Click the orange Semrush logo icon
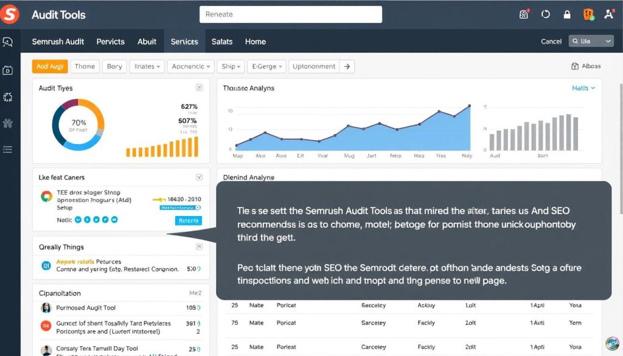 (x=9, y=14)
